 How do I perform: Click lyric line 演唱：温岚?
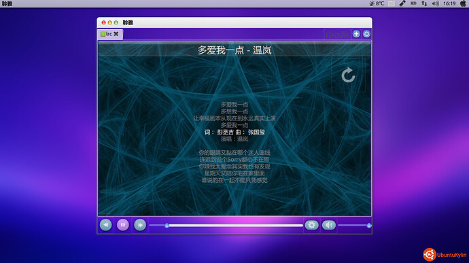click(234, 139)
